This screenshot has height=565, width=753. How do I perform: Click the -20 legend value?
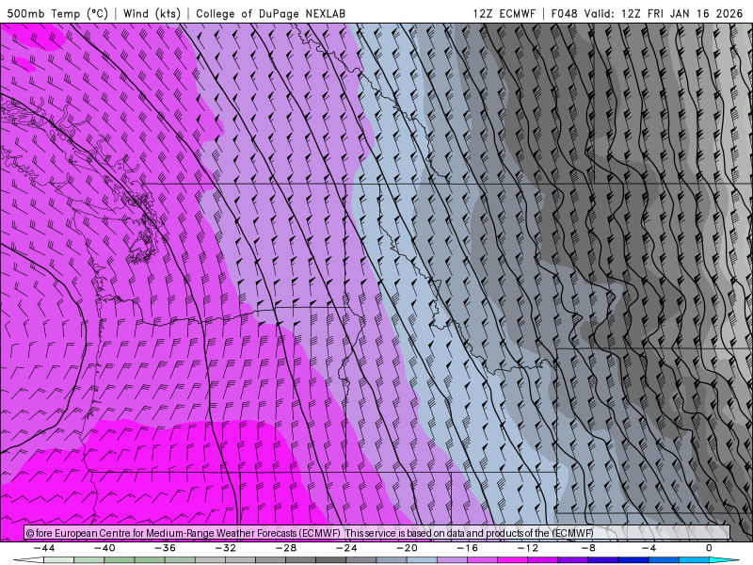[407, 548]
